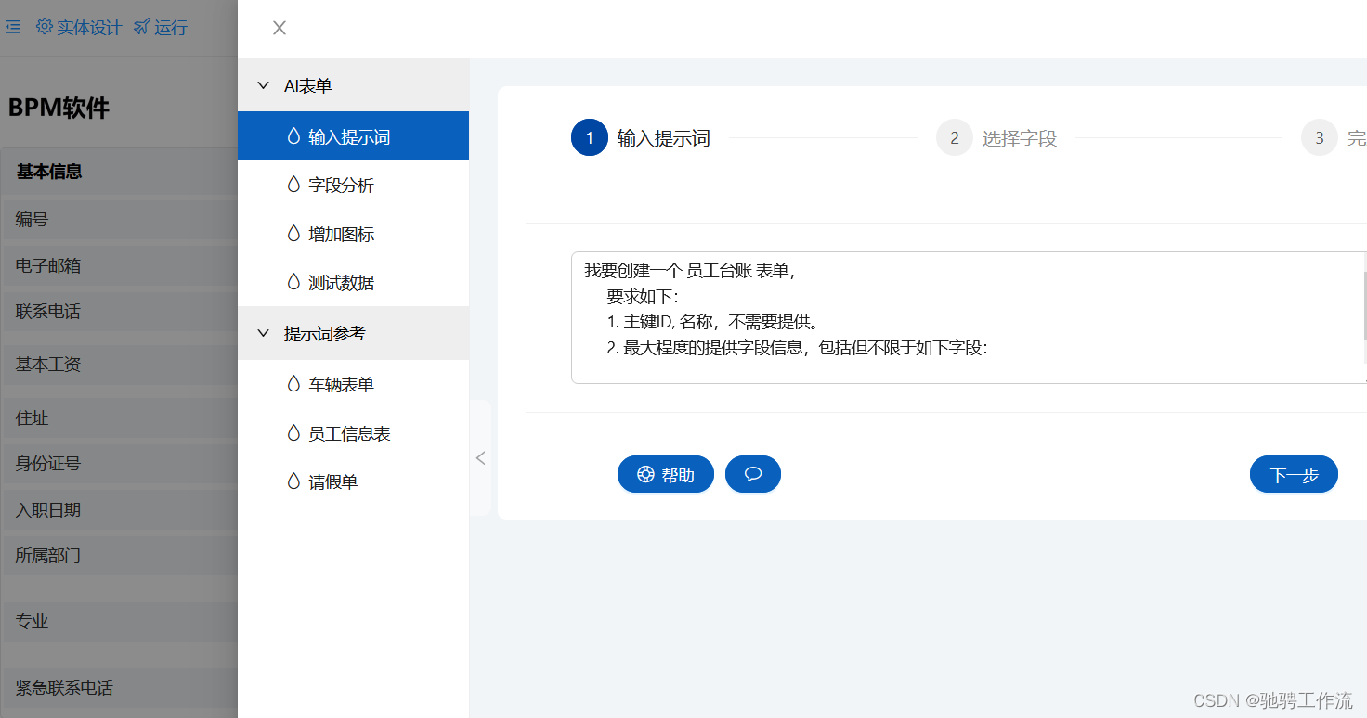Open the 车辆表单 prompt reference

tap(353, 384)
